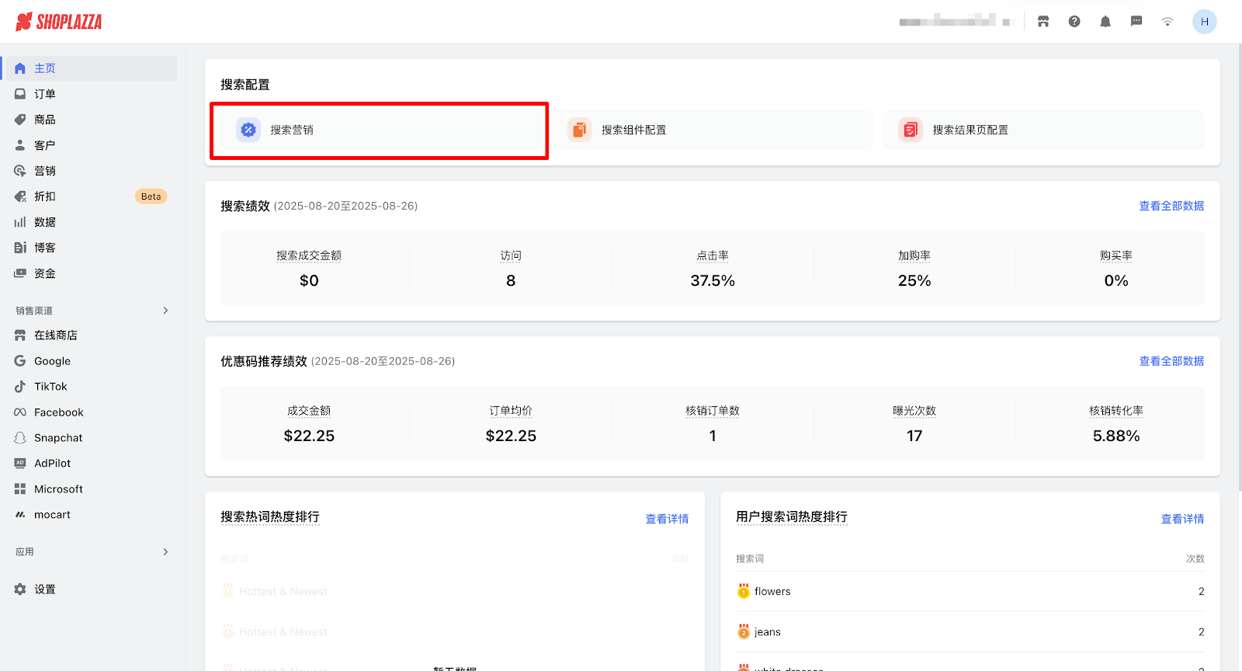Click the TikTok logo icon
This screenshot has width=1242, height=671.
coord(20,387)
